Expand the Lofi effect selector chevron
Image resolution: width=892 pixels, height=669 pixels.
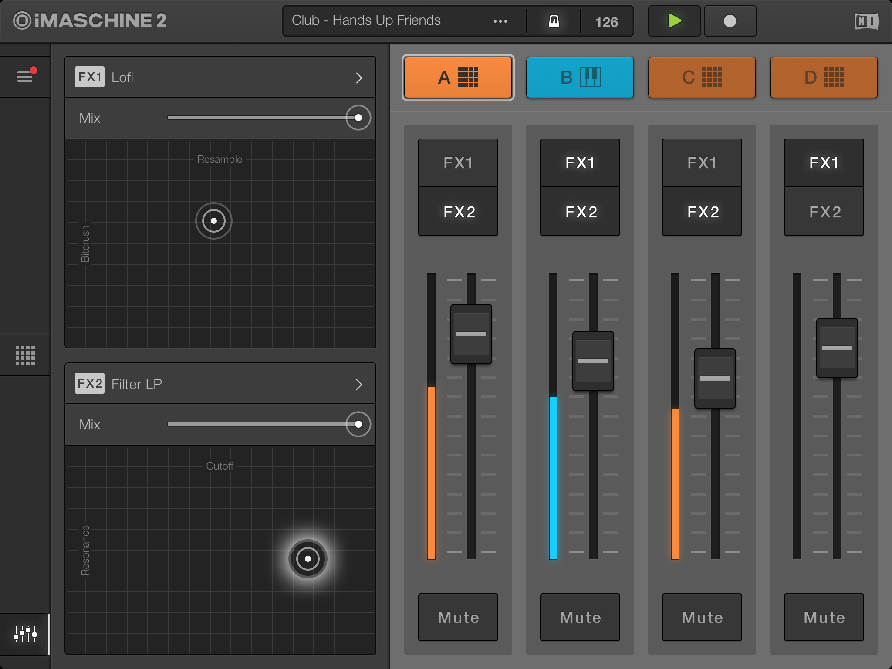(x=359, y=78)
